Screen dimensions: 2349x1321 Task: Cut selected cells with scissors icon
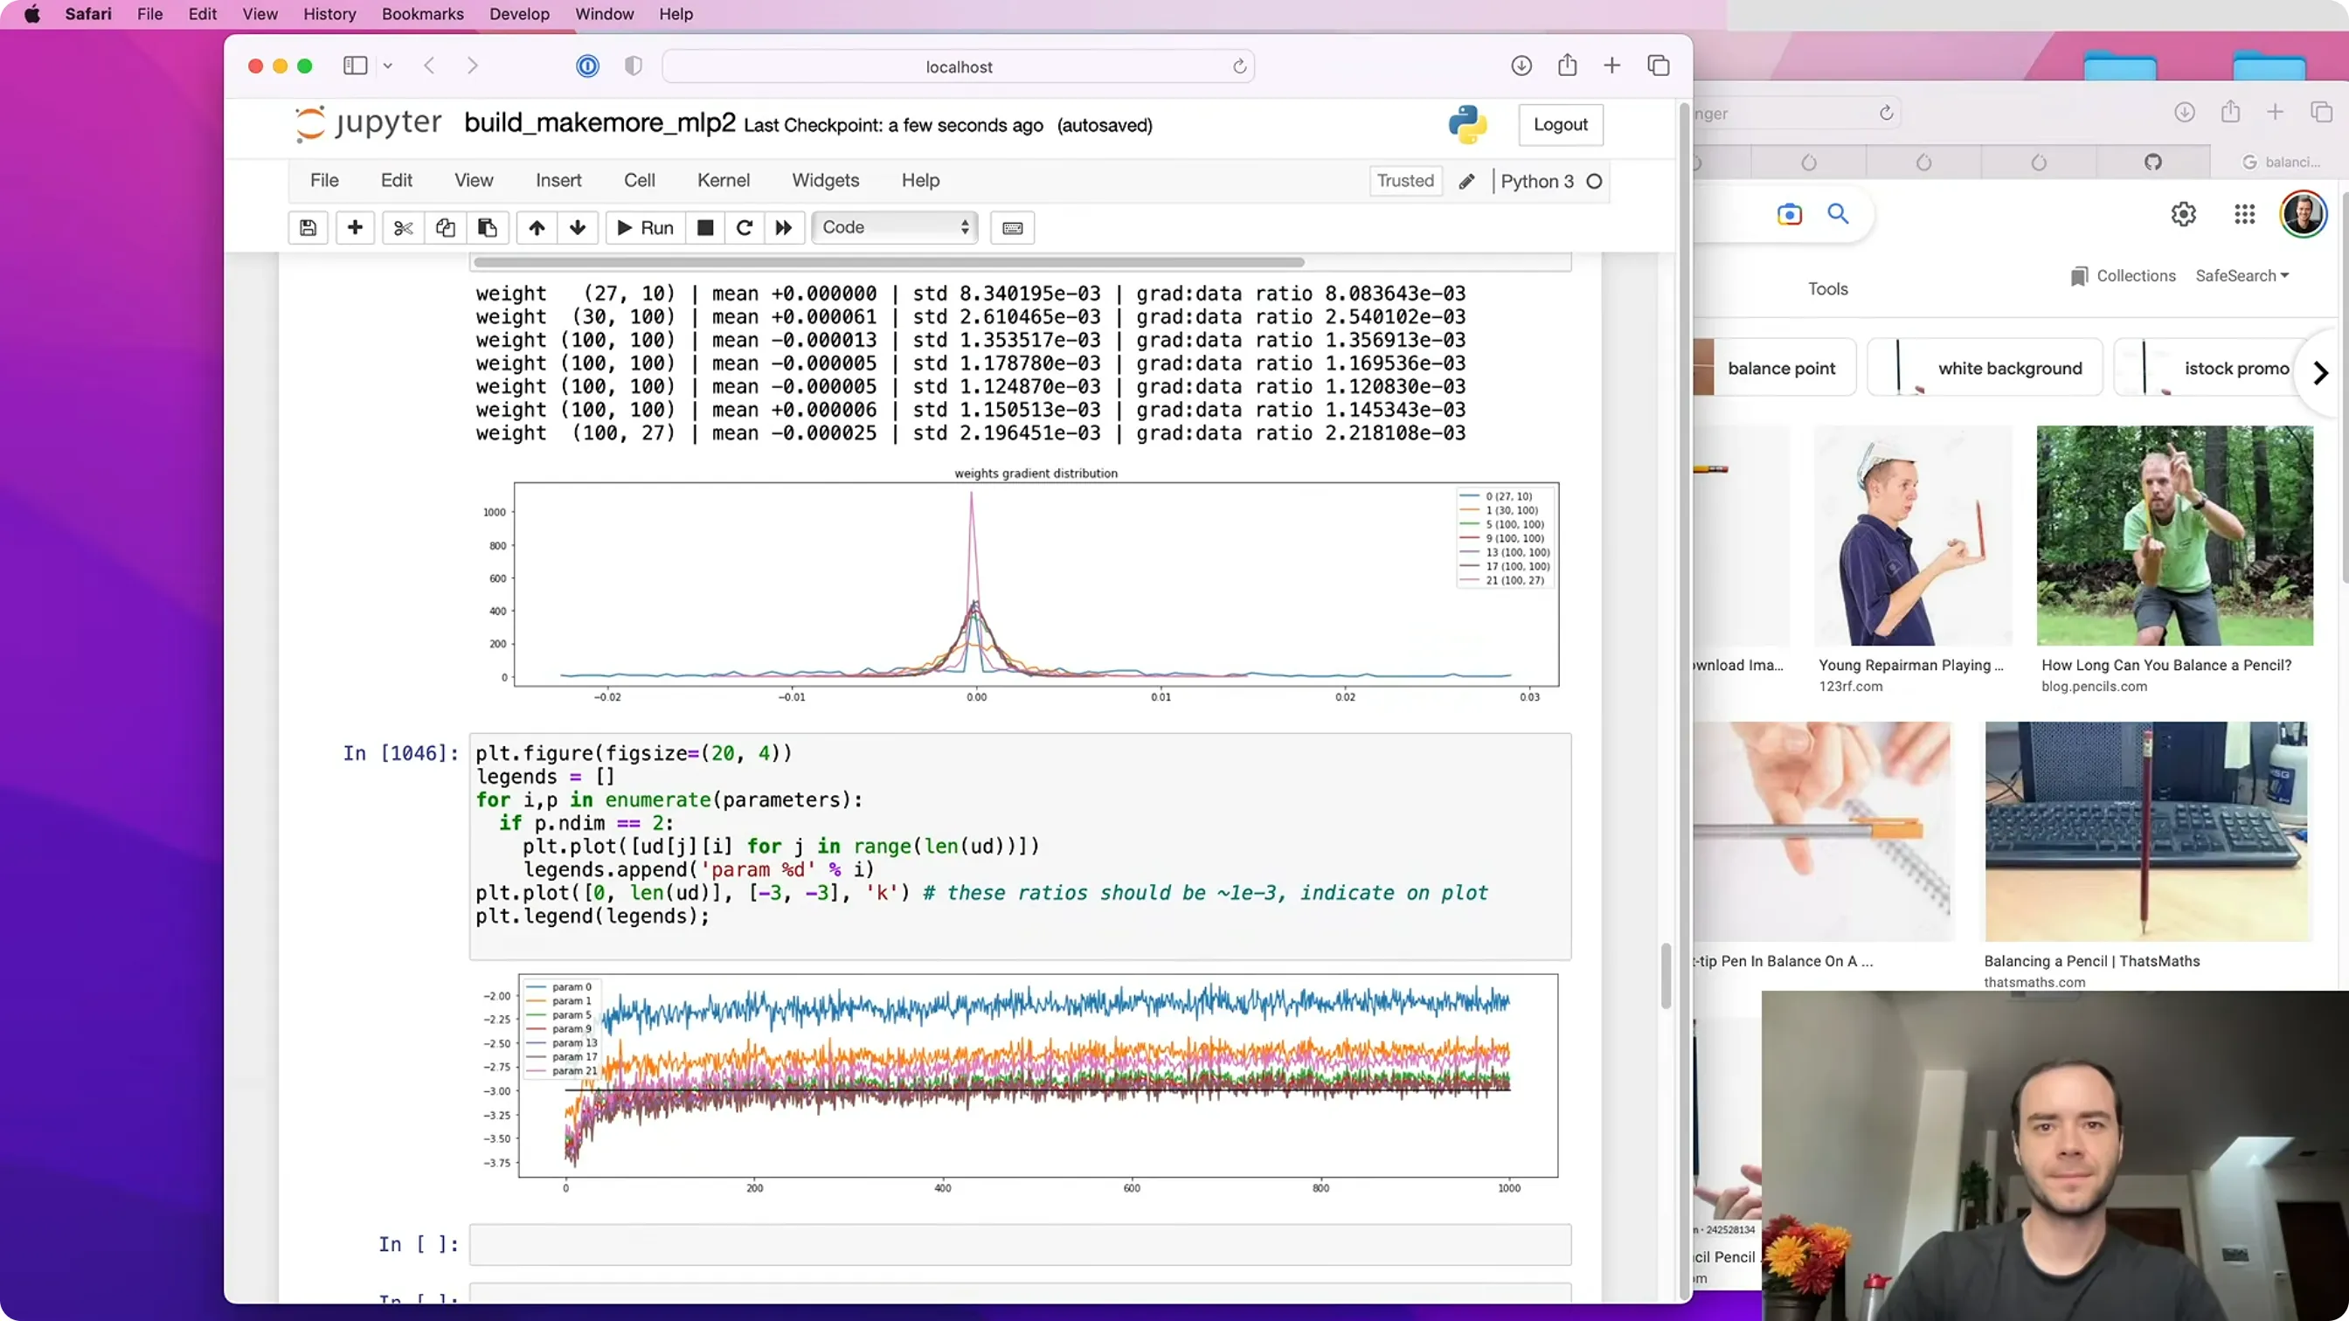coord(403,228)
